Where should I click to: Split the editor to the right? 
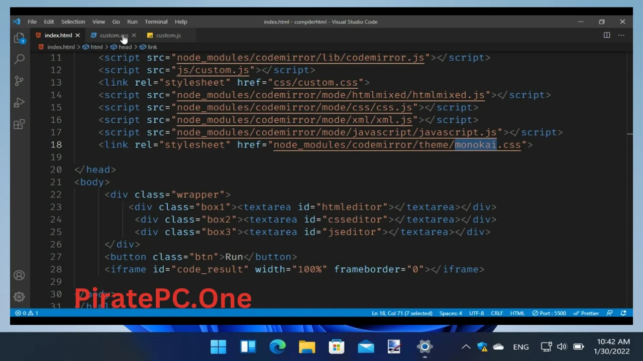(x=607, y=35)
